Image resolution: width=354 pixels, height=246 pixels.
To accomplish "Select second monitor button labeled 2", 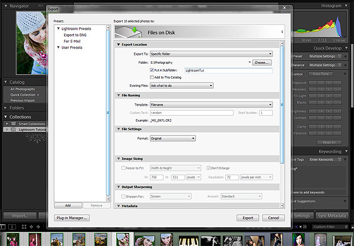I will click(x=12, y=227).
